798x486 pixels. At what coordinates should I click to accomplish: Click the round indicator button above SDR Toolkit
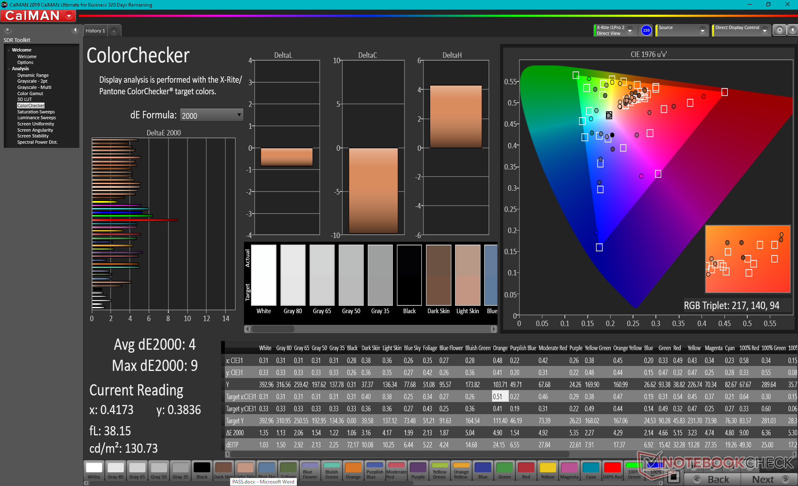(x=7, y=30)
